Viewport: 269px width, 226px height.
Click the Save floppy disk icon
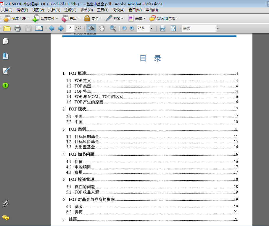(28, 28)
